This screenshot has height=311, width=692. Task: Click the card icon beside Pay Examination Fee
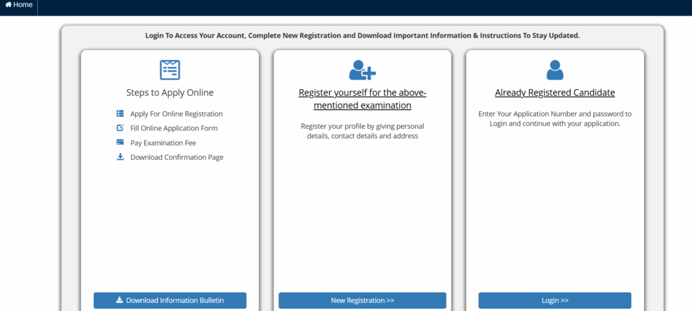pos(120,142)
